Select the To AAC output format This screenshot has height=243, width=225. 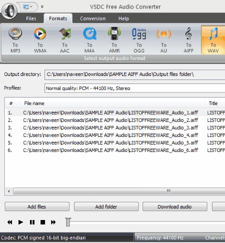click(x=64, y=40)
